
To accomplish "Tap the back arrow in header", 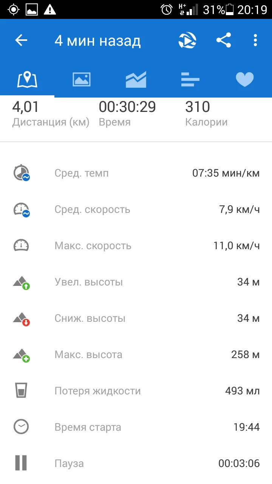I will coord(22,40).
